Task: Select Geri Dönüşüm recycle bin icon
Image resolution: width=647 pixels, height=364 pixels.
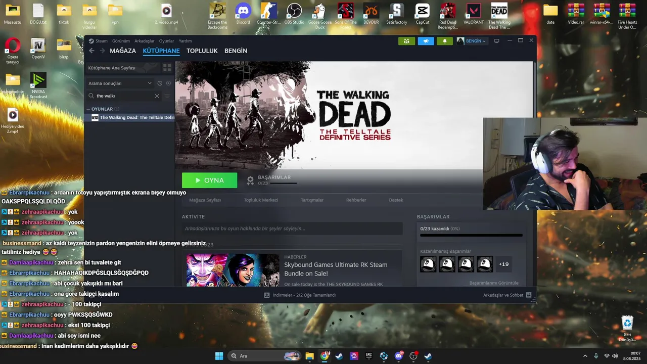Action: point(627,329)
